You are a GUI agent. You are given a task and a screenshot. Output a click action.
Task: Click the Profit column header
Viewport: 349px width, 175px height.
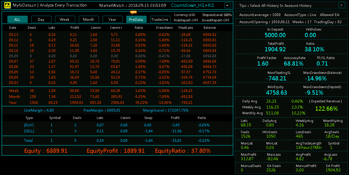(75, 28)
